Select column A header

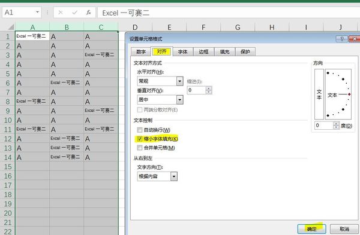coord(32,28)
